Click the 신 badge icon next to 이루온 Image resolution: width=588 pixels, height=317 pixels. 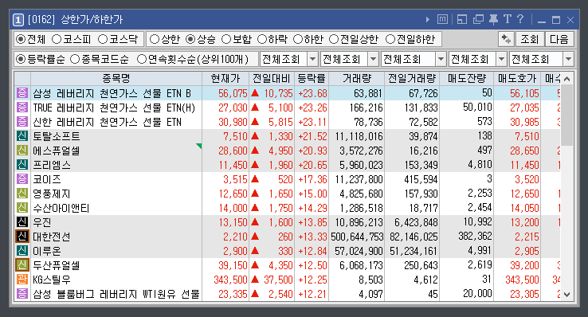pos(22,251)
